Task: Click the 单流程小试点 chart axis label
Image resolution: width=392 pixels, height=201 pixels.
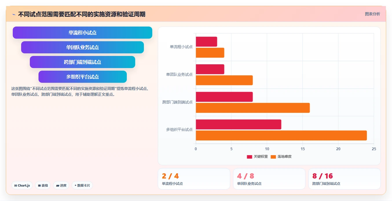Action: click(181, 47)
